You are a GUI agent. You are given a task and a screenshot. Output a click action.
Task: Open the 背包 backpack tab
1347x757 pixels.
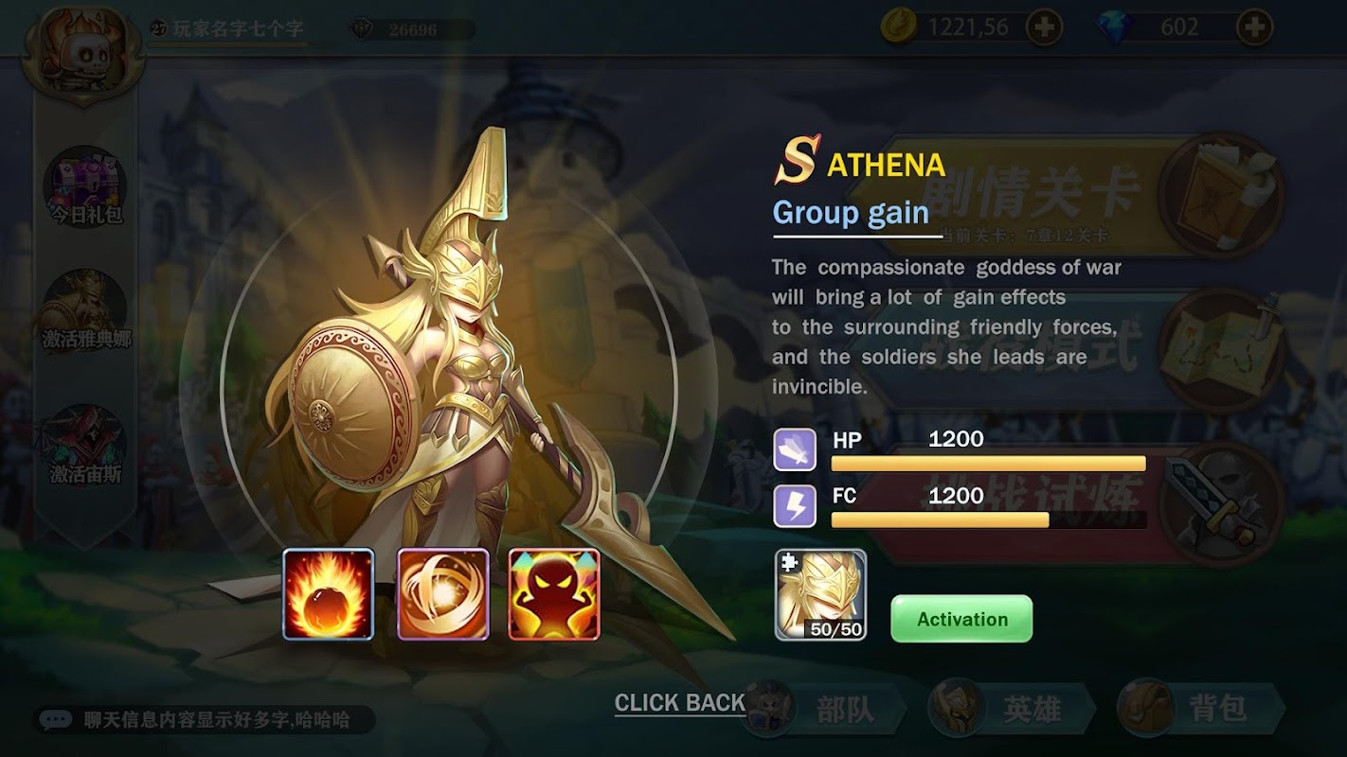tap(1201, 709)
